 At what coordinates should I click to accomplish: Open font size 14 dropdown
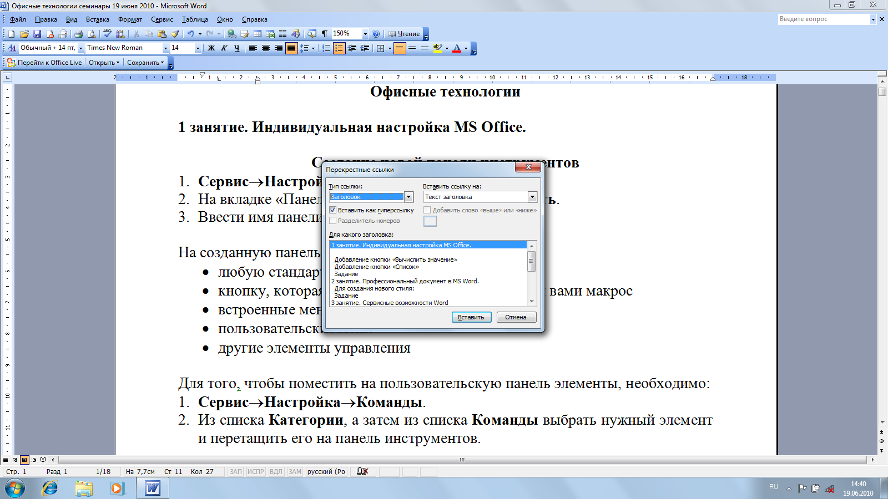tap(198, 48)
